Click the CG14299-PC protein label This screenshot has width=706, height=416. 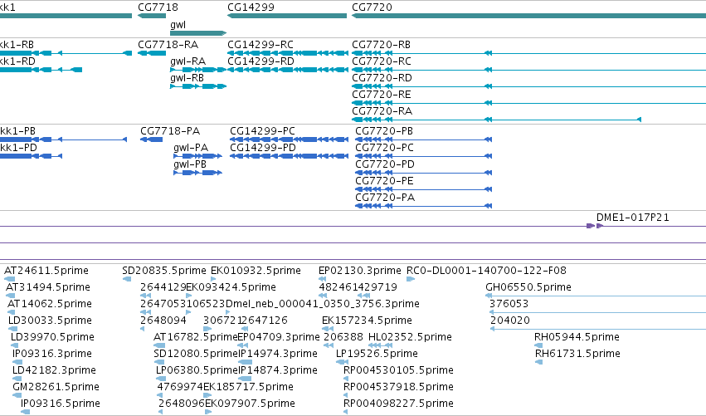click(x=262, y=131)
